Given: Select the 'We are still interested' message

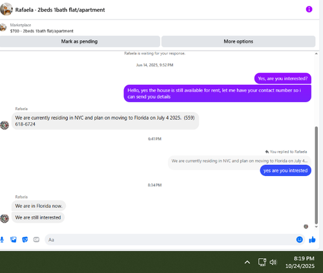Looking at the screenshot, I should click(x=38, y=217).
